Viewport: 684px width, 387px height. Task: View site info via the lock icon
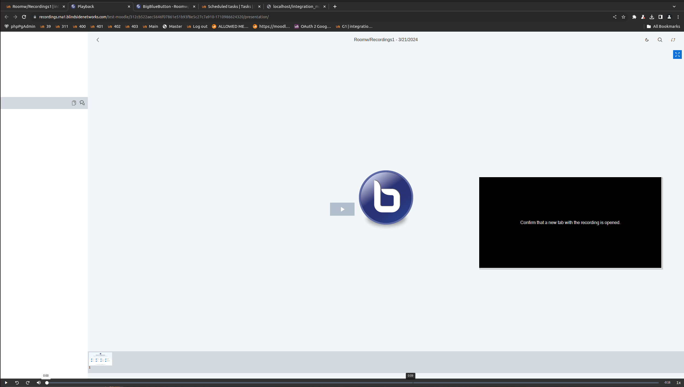coord(35,17)
